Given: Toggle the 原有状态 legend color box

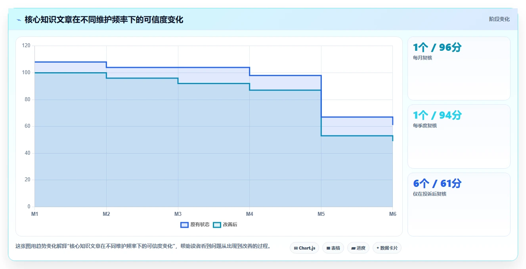Looking at the screenshot, I should [x=184, y=225].
